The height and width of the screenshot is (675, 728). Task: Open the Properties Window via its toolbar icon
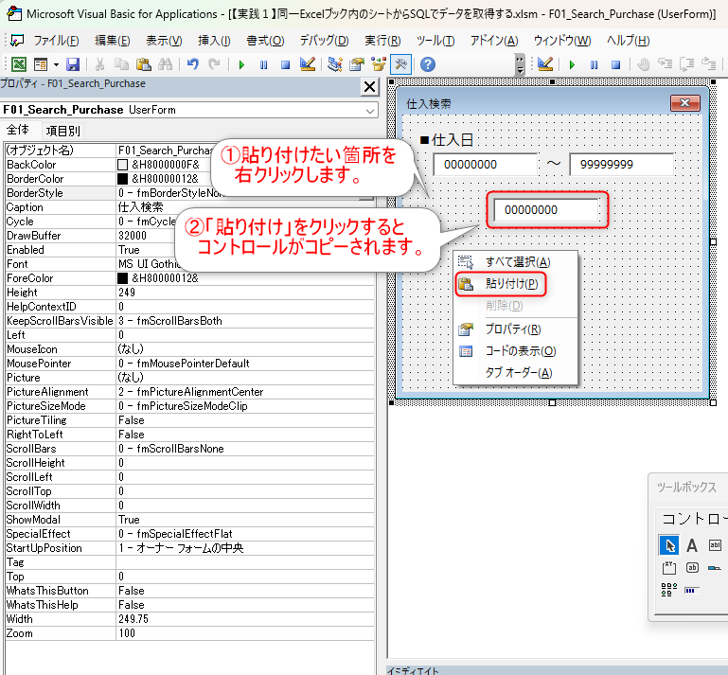click(x=357, y=64)
